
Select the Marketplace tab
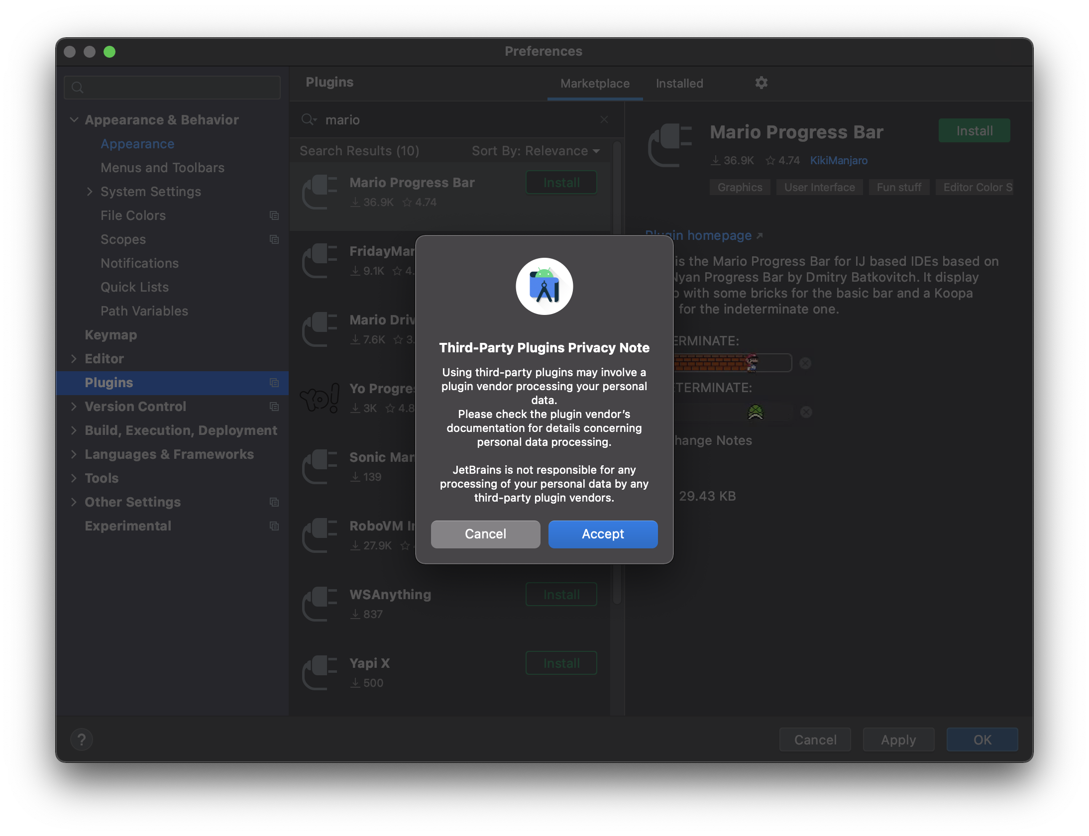click(x=595, y=83)
